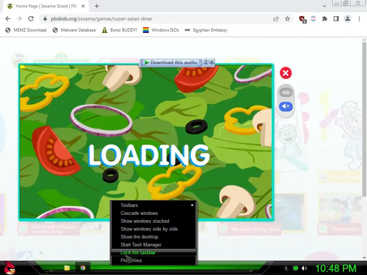This screenshot has width=367, height=275.
Task: Open the Angry Birds start button
Action: (10, 268)
